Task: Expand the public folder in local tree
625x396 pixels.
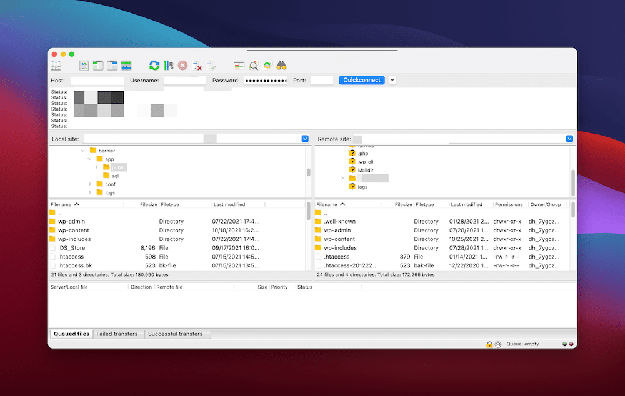Action: pyautogui.click(x=96, y=167)
